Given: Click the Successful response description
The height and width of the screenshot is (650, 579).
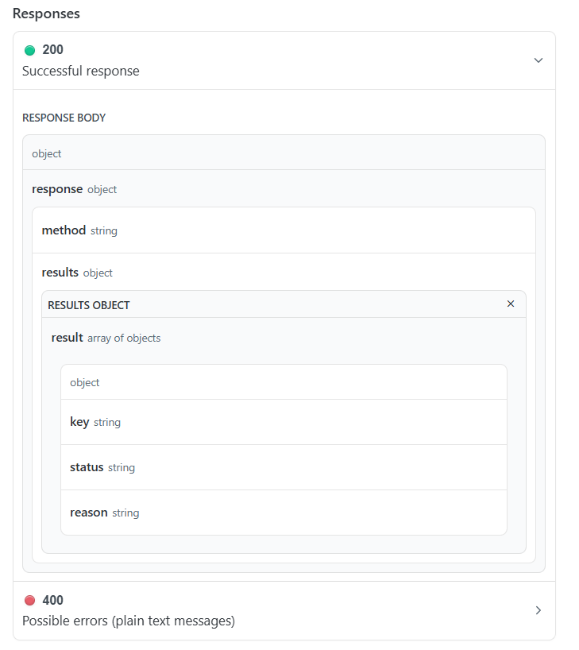Looking at the screenshot, I should tap(81, 71).
